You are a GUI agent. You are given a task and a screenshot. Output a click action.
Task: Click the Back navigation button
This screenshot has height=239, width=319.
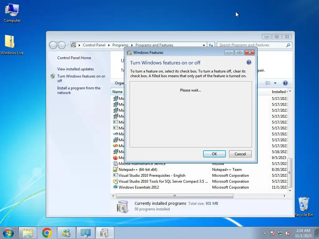click(x=53, y=45)
